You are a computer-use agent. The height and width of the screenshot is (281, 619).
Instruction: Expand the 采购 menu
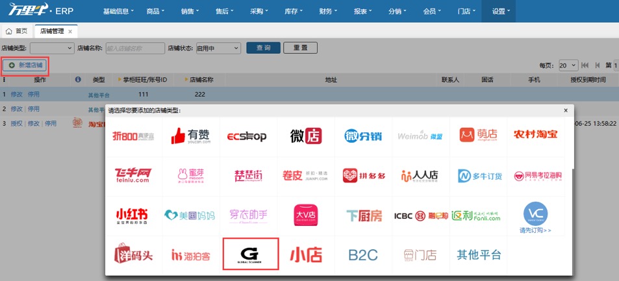(x=259, y=11)
